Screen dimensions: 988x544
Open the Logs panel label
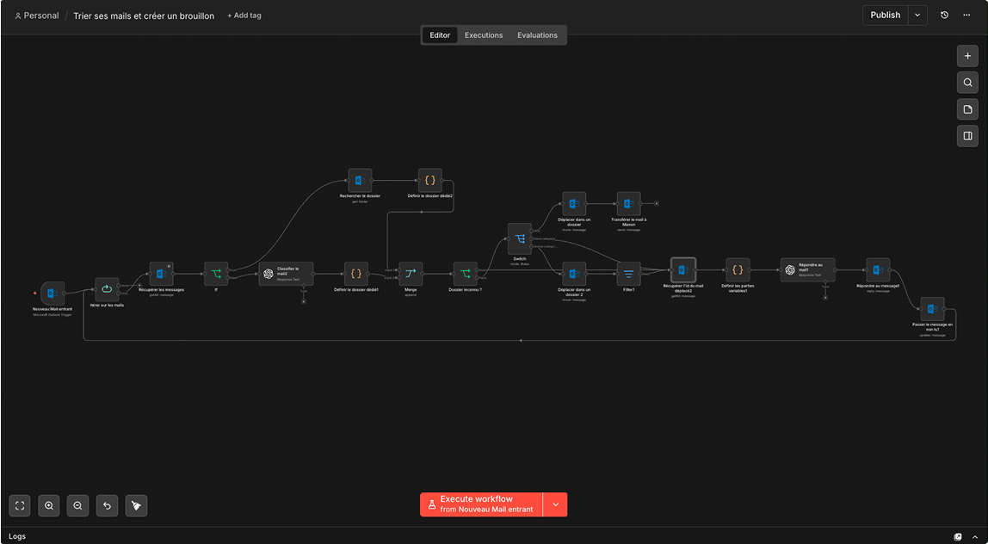click(x=17, y=536)
